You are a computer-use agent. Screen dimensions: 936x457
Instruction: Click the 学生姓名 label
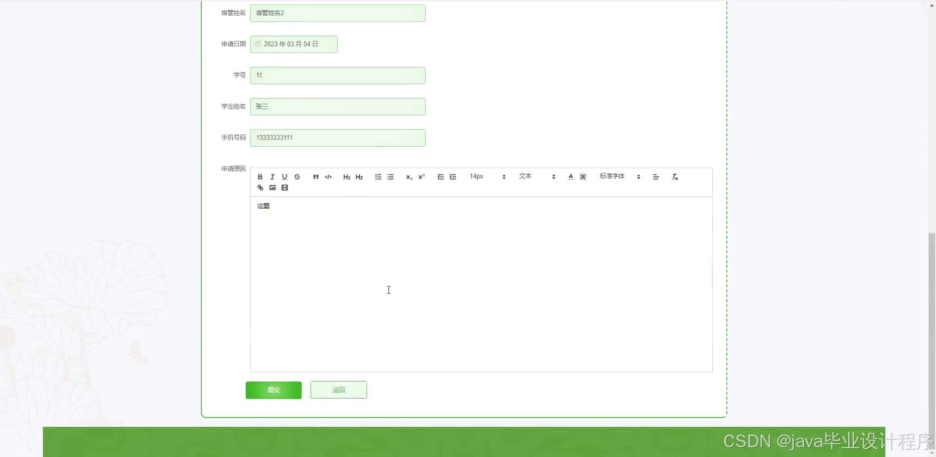[x=234, y=106]
